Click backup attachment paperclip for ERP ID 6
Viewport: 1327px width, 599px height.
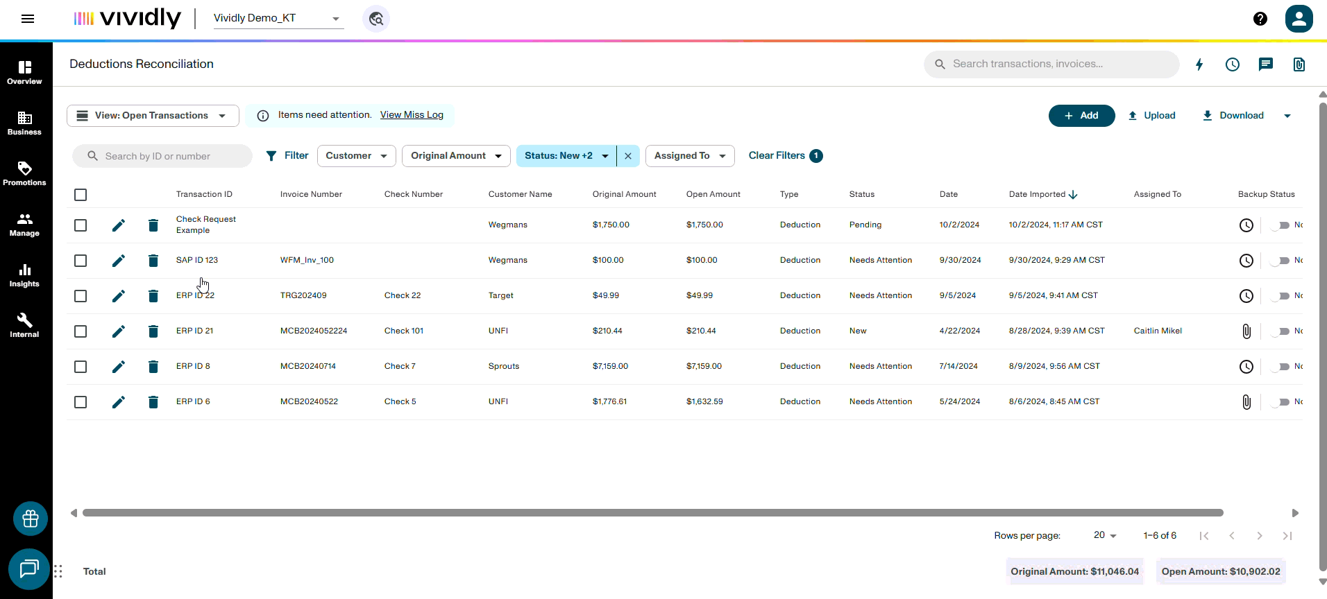coord(1246,402)
